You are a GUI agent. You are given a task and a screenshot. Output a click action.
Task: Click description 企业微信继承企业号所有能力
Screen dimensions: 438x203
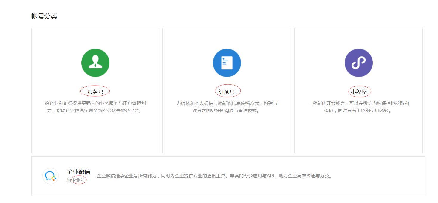pyautogui.click(x=215, y=176)
